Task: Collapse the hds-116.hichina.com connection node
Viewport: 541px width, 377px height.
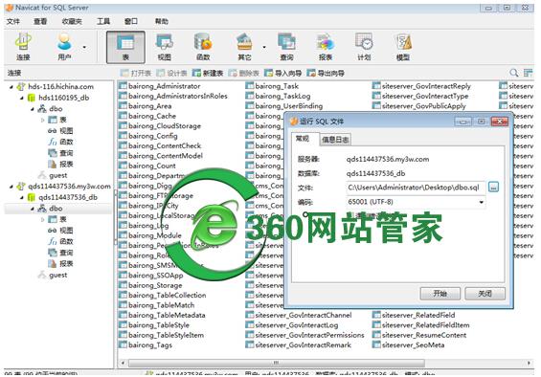Action: [x=11, y=87]
